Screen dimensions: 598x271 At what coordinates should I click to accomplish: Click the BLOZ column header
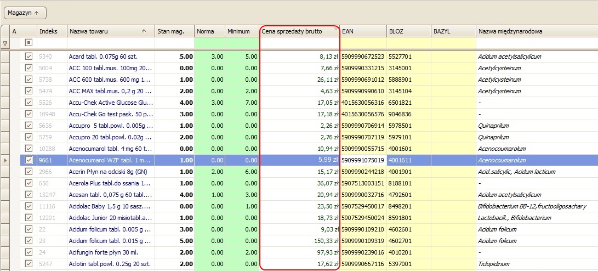pos(408,32)
